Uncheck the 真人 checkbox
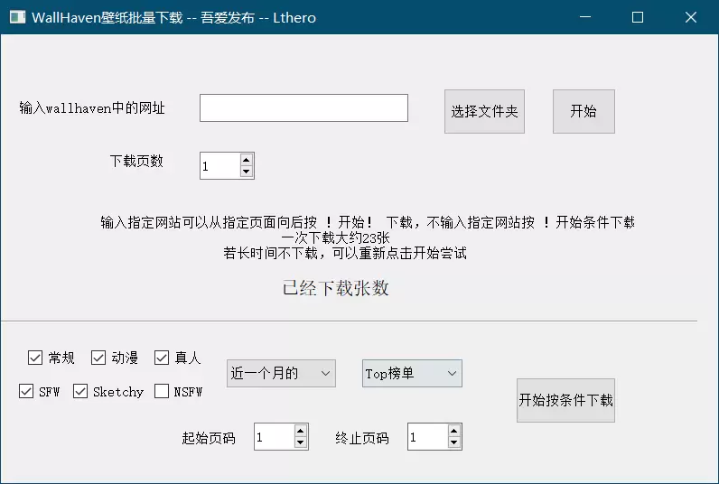719x484 pixels. coord(162,358)
